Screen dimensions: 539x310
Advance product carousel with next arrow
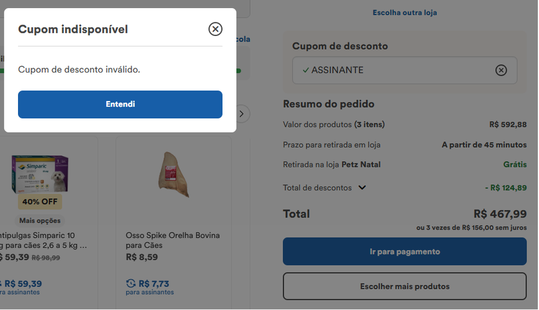point(243,113)
